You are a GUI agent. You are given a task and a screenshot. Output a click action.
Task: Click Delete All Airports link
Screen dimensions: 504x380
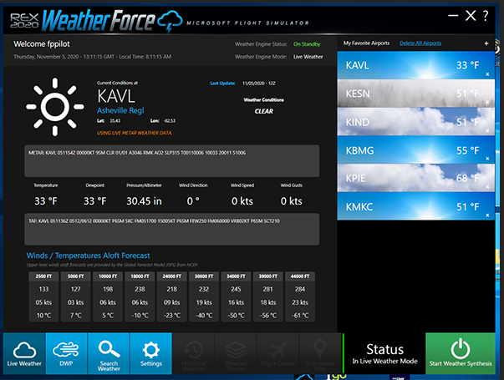(x=420, y=43)
